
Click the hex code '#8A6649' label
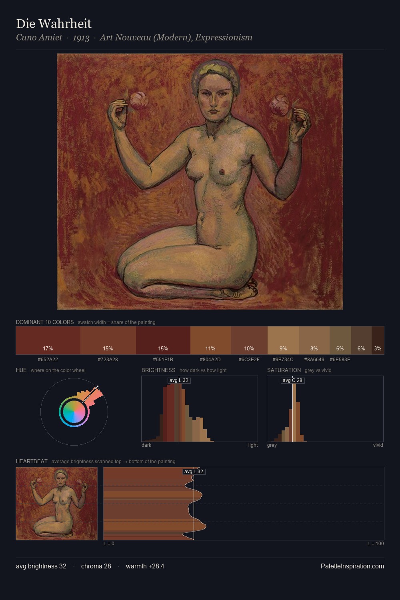pos(314,360)
